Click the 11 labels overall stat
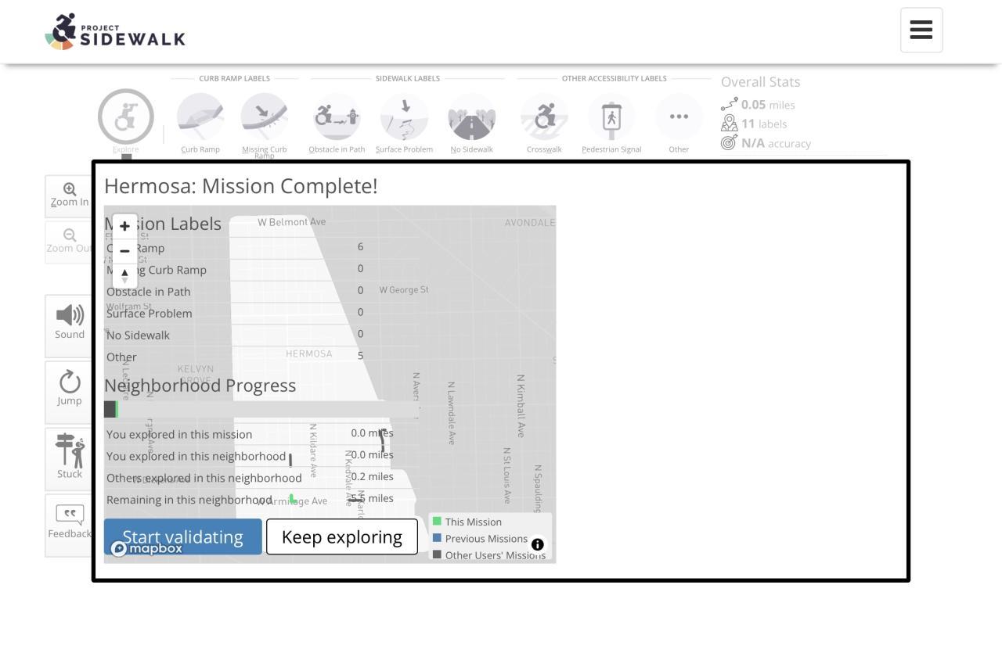 point(754,124)
